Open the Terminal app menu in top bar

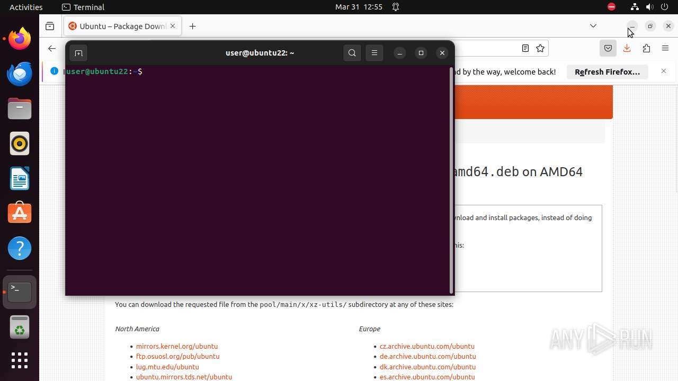point(83,7)
